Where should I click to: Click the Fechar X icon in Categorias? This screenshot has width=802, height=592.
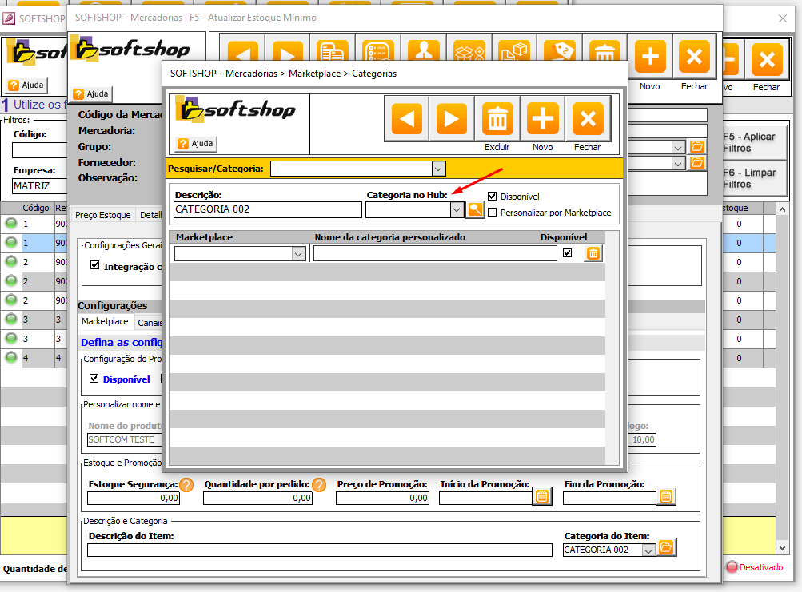pos(588,119)
